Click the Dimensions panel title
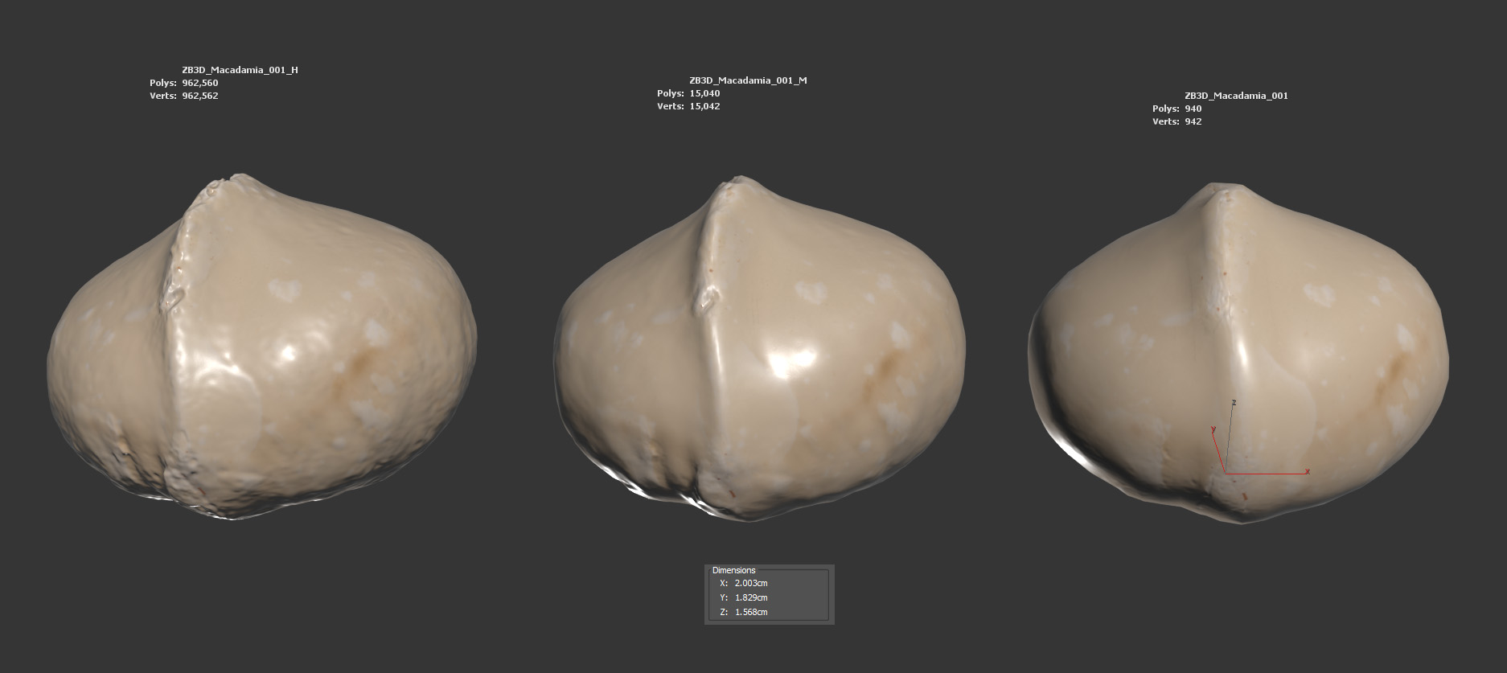 tap(733, 570)
